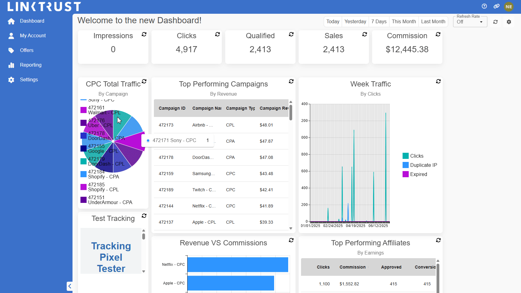Click the dashboard refresh icon beside Refresh Rate

point(495,22)
